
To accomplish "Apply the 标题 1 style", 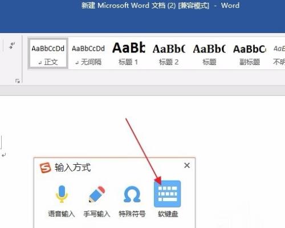I will click(x=129, y=54).
